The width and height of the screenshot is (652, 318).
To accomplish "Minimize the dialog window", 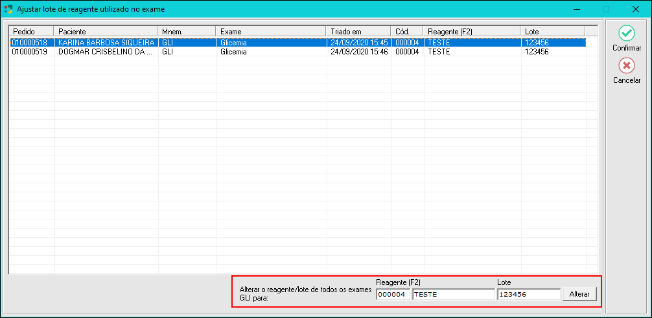I will click(x=576, y=8).
